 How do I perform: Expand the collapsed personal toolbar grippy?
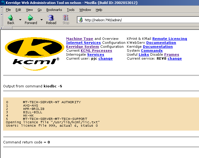(7, 28)
